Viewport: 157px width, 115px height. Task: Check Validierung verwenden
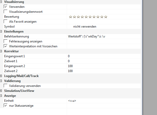click(6, 86)
